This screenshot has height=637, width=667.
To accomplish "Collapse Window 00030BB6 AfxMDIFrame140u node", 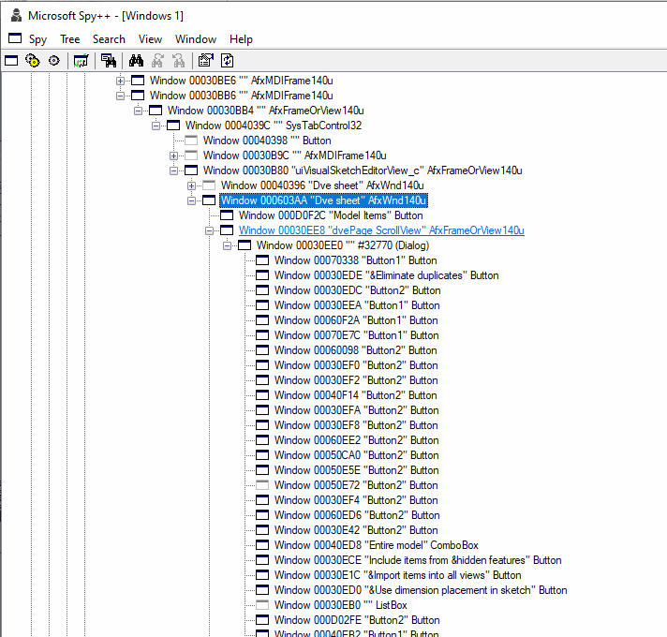I will click(x=121, y=96).
